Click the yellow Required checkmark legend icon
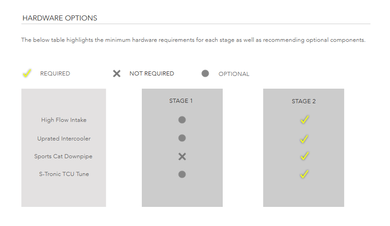Viewport: 390px width, 226px height. coord(27,73)
